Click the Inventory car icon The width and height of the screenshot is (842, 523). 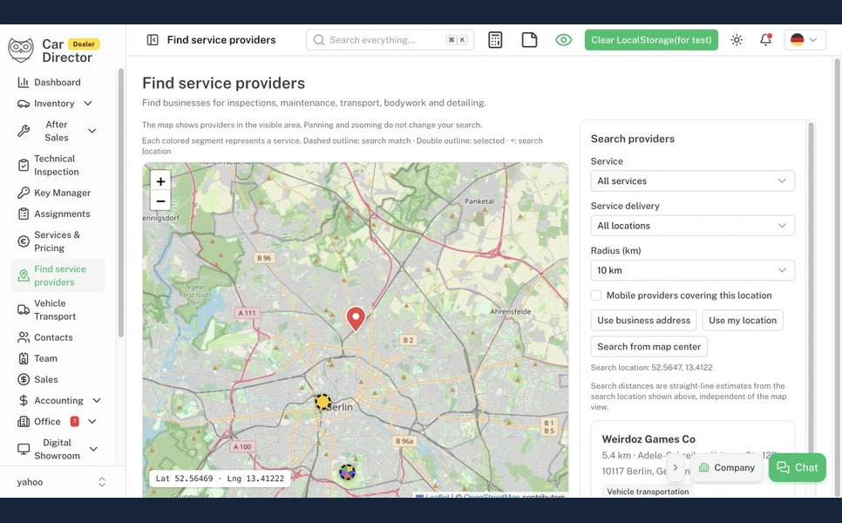click(x=23, y=104)
